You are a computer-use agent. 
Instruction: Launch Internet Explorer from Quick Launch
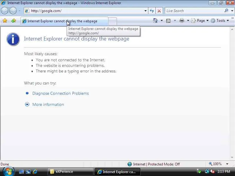(x=35, y=172)
